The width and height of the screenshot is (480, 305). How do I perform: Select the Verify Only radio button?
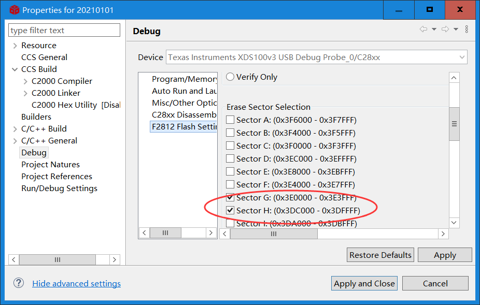230,77
